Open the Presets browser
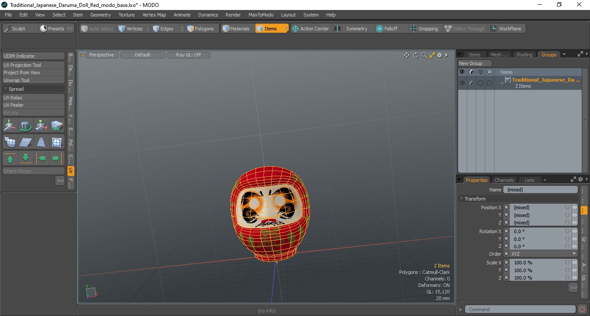Viewport: 590px width, 316px height. coord(56,29)
